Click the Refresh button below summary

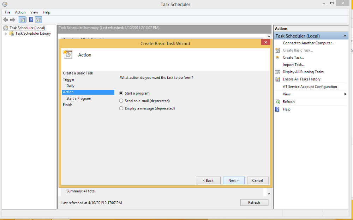tap(254, 202)
